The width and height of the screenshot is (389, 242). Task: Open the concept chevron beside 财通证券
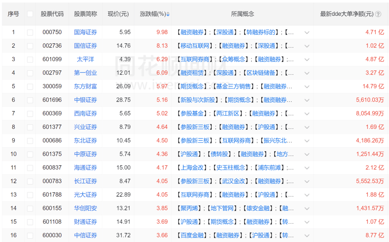[307, 221]
